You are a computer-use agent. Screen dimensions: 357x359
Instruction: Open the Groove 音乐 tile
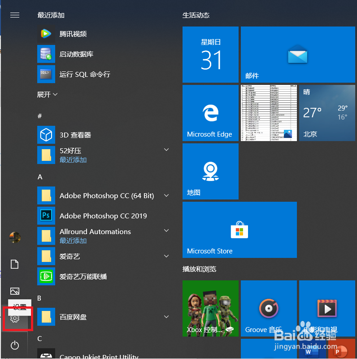pyautogui.click(x=269, y=308)
